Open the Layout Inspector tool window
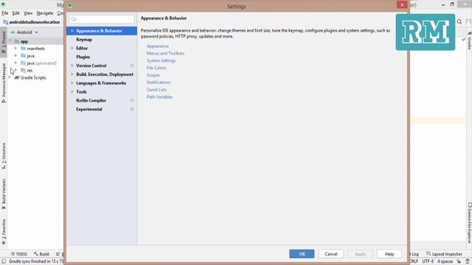Screen dimensions: 472x265 444,254
